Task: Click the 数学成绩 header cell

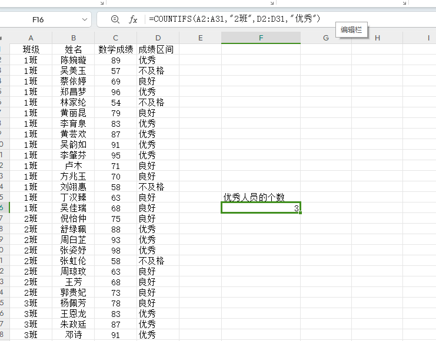Action: click(x=116, y=49)
